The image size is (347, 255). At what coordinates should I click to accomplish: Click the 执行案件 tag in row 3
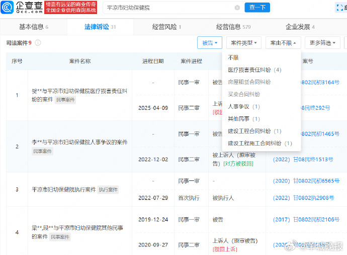point(108,190)
